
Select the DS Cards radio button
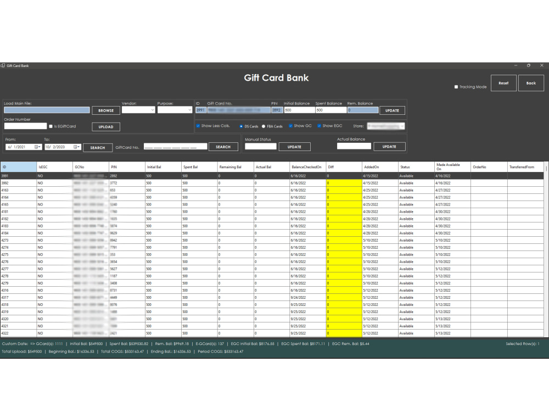241,126
